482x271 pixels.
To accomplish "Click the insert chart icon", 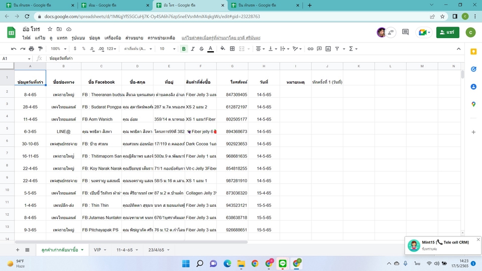I will pyautogui.click(x=328, y=49).
